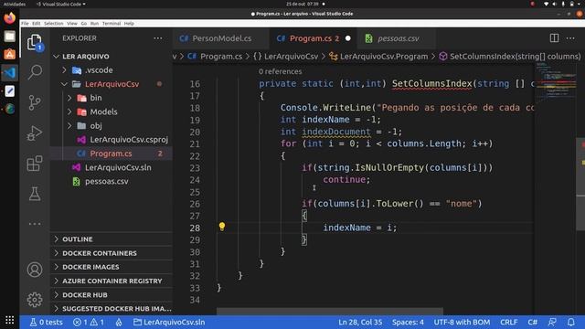Show additional views ellipsis in activity bar

tap(35, 224)
